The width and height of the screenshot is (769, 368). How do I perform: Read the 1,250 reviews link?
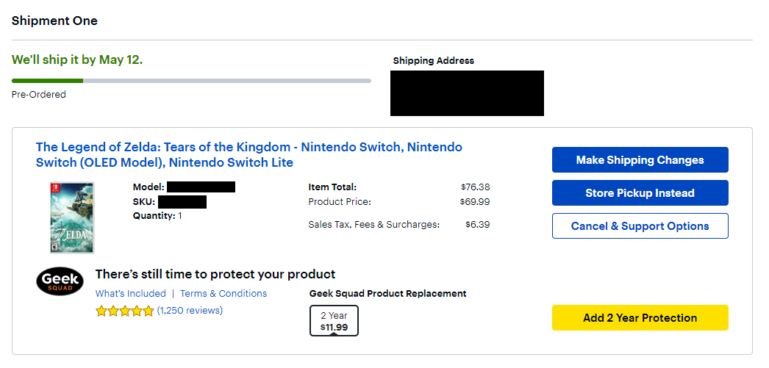[x=190, y=310]
